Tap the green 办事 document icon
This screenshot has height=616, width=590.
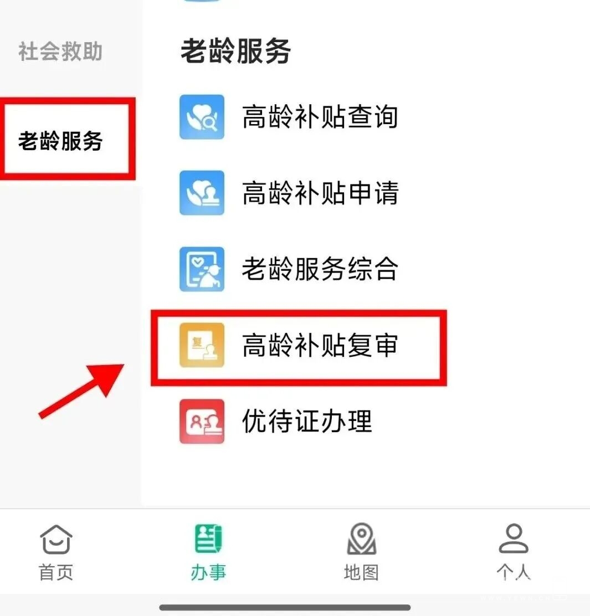208,538
